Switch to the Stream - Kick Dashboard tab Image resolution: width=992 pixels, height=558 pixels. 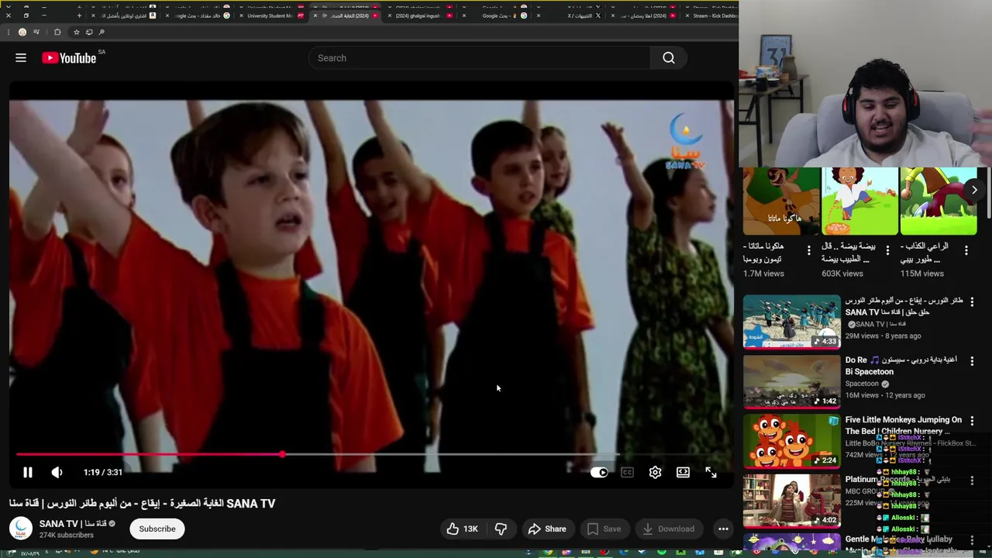713,15
